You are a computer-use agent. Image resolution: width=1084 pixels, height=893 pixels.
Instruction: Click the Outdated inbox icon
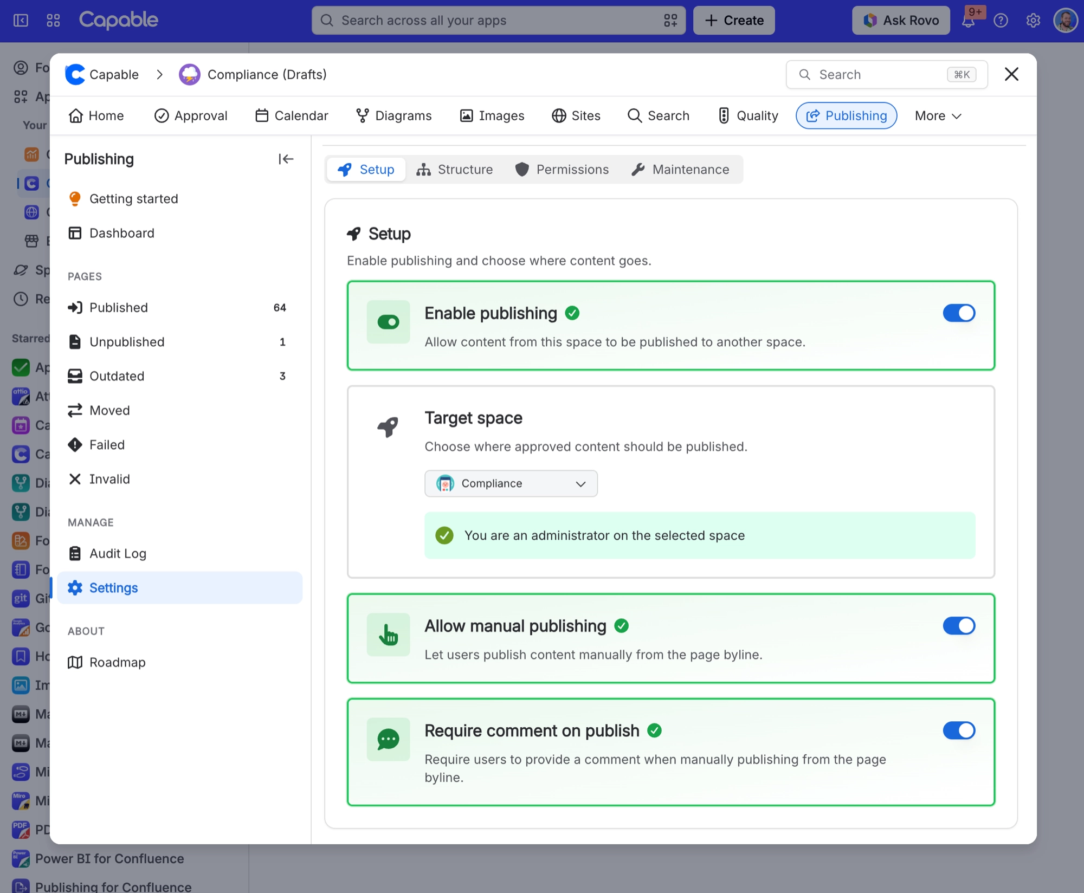75,376
